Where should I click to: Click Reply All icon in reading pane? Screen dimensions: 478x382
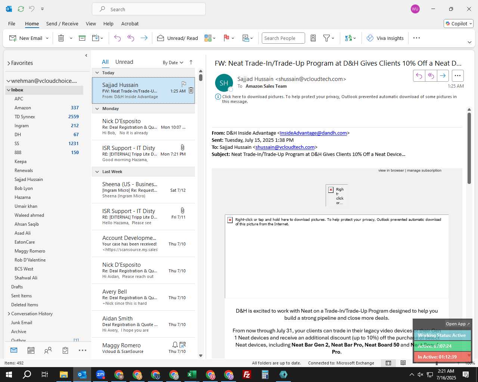tap(431, 76)
